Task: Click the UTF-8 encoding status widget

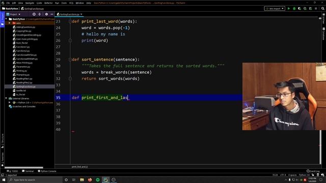Action: pyautogui.click(x=283, y=175)
